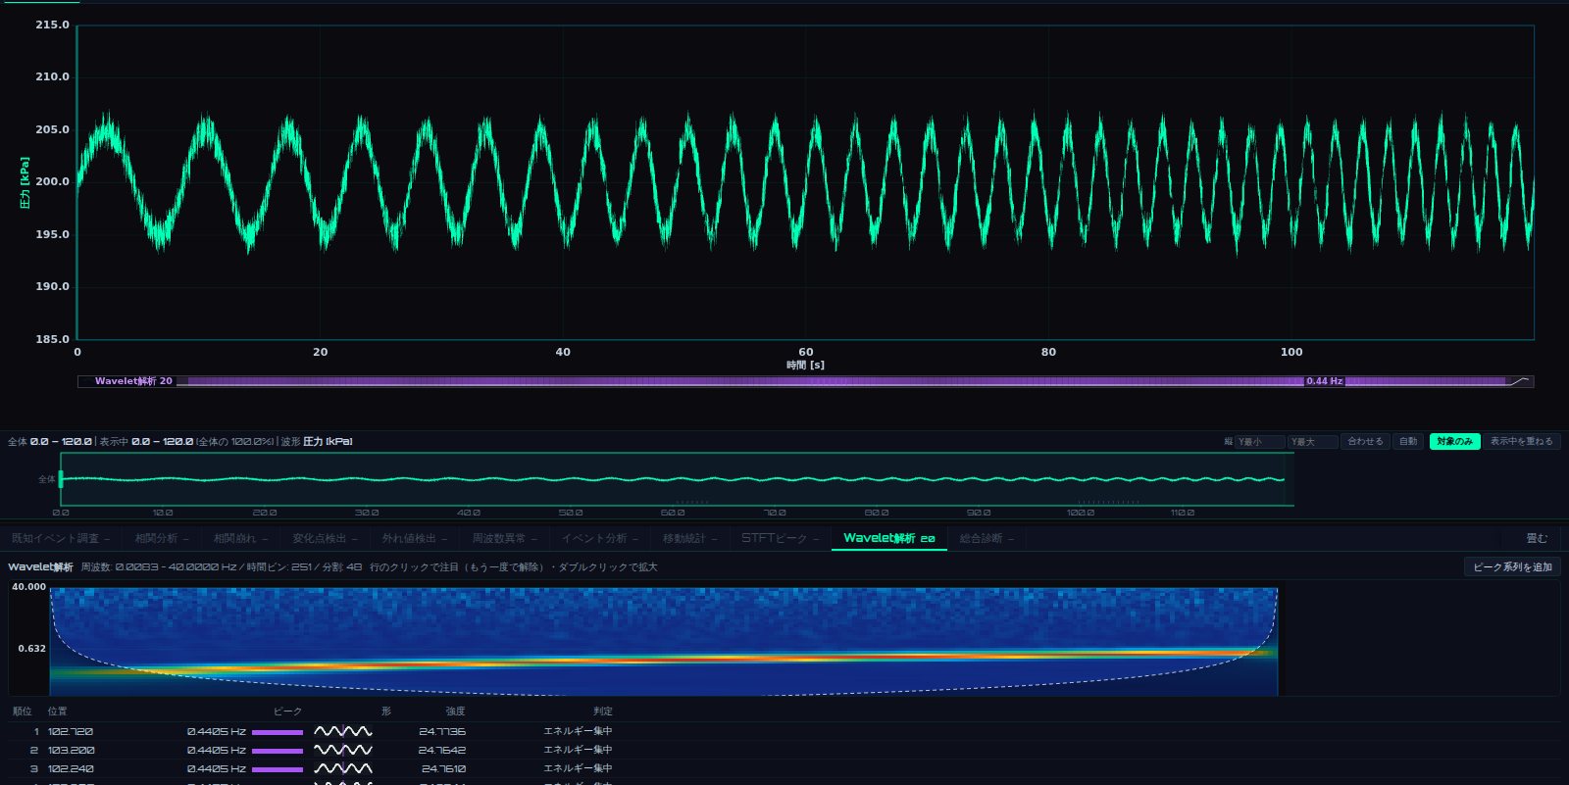The image size is (1569, 785).
Task: Click the purple peak bar for position 103.200
Action: click(278, 751)
